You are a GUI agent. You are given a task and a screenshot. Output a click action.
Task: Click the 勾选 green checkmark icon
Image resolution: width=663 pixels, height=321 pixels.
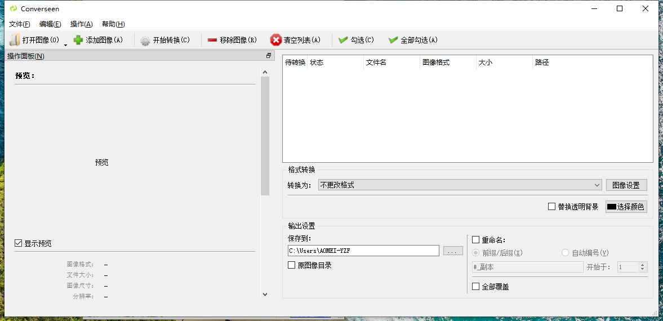pyautogui.click(x=343, y=40)
